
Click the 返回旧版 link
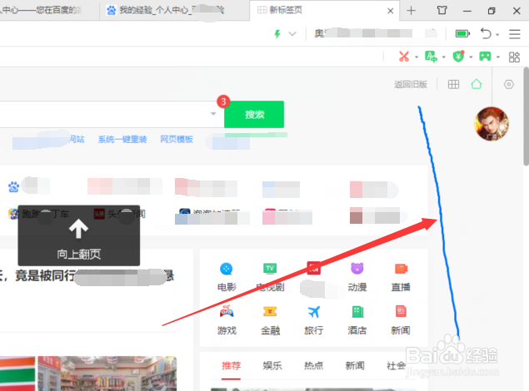pyautogui.click(x=411, y=84)
